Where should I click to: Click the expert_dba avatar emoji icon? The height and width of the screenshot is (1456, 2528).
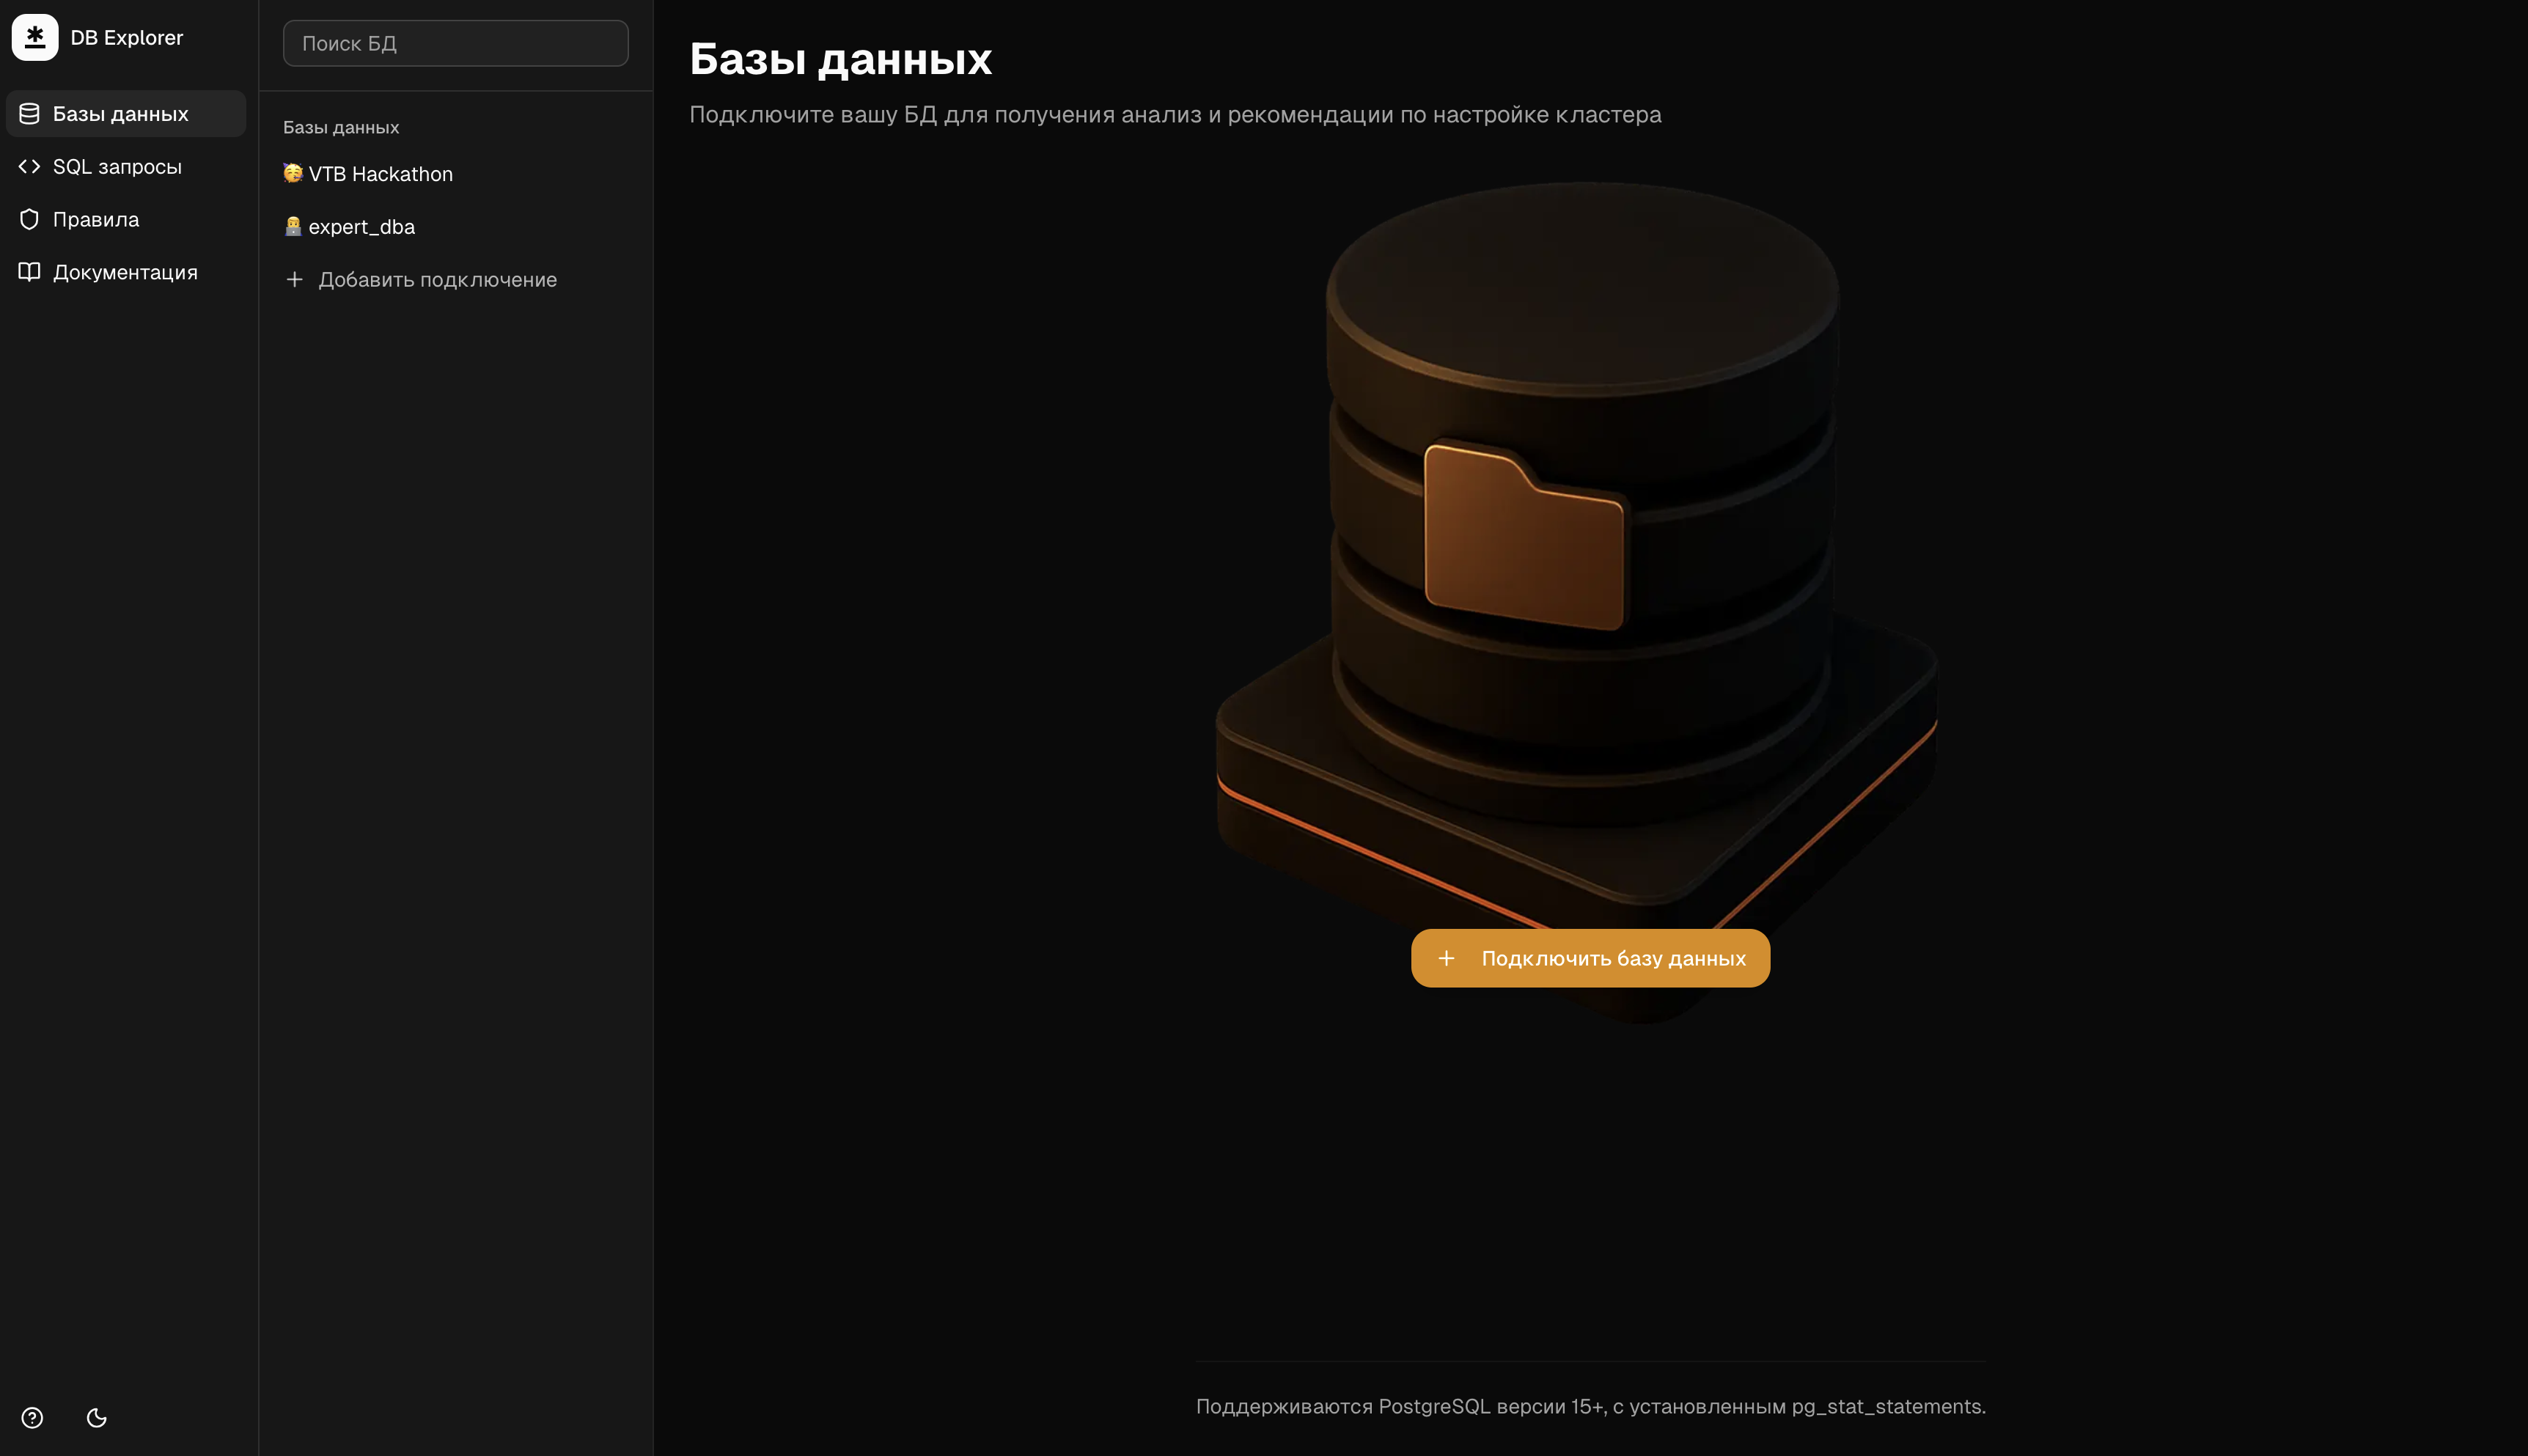tap(292, 227)
